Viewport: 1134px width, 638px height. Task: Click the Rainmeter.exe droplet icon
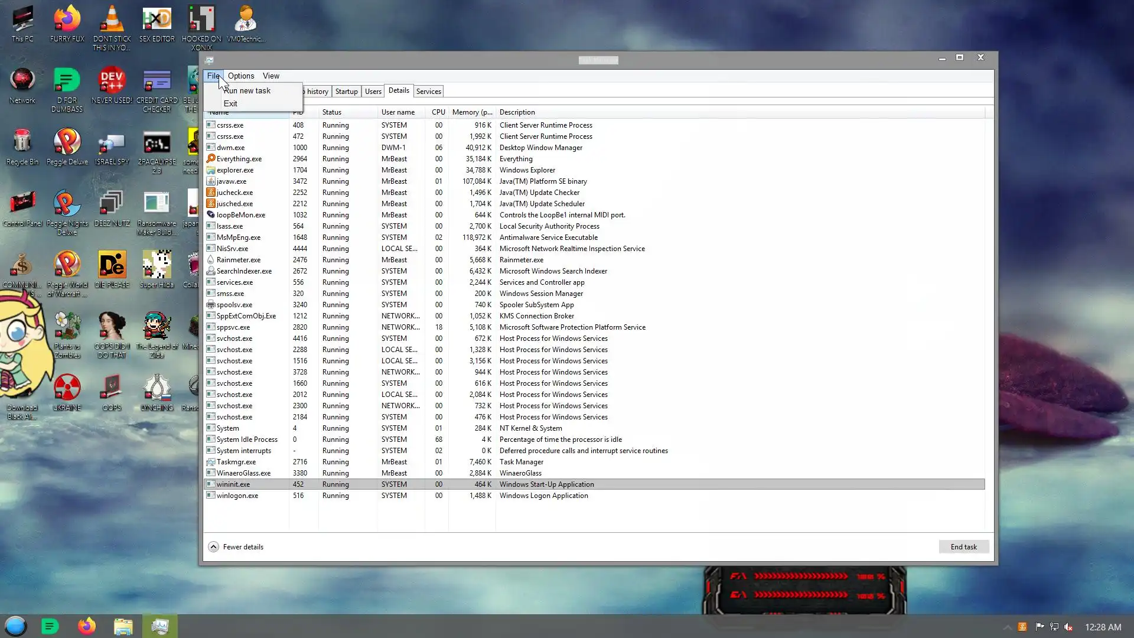210,260
